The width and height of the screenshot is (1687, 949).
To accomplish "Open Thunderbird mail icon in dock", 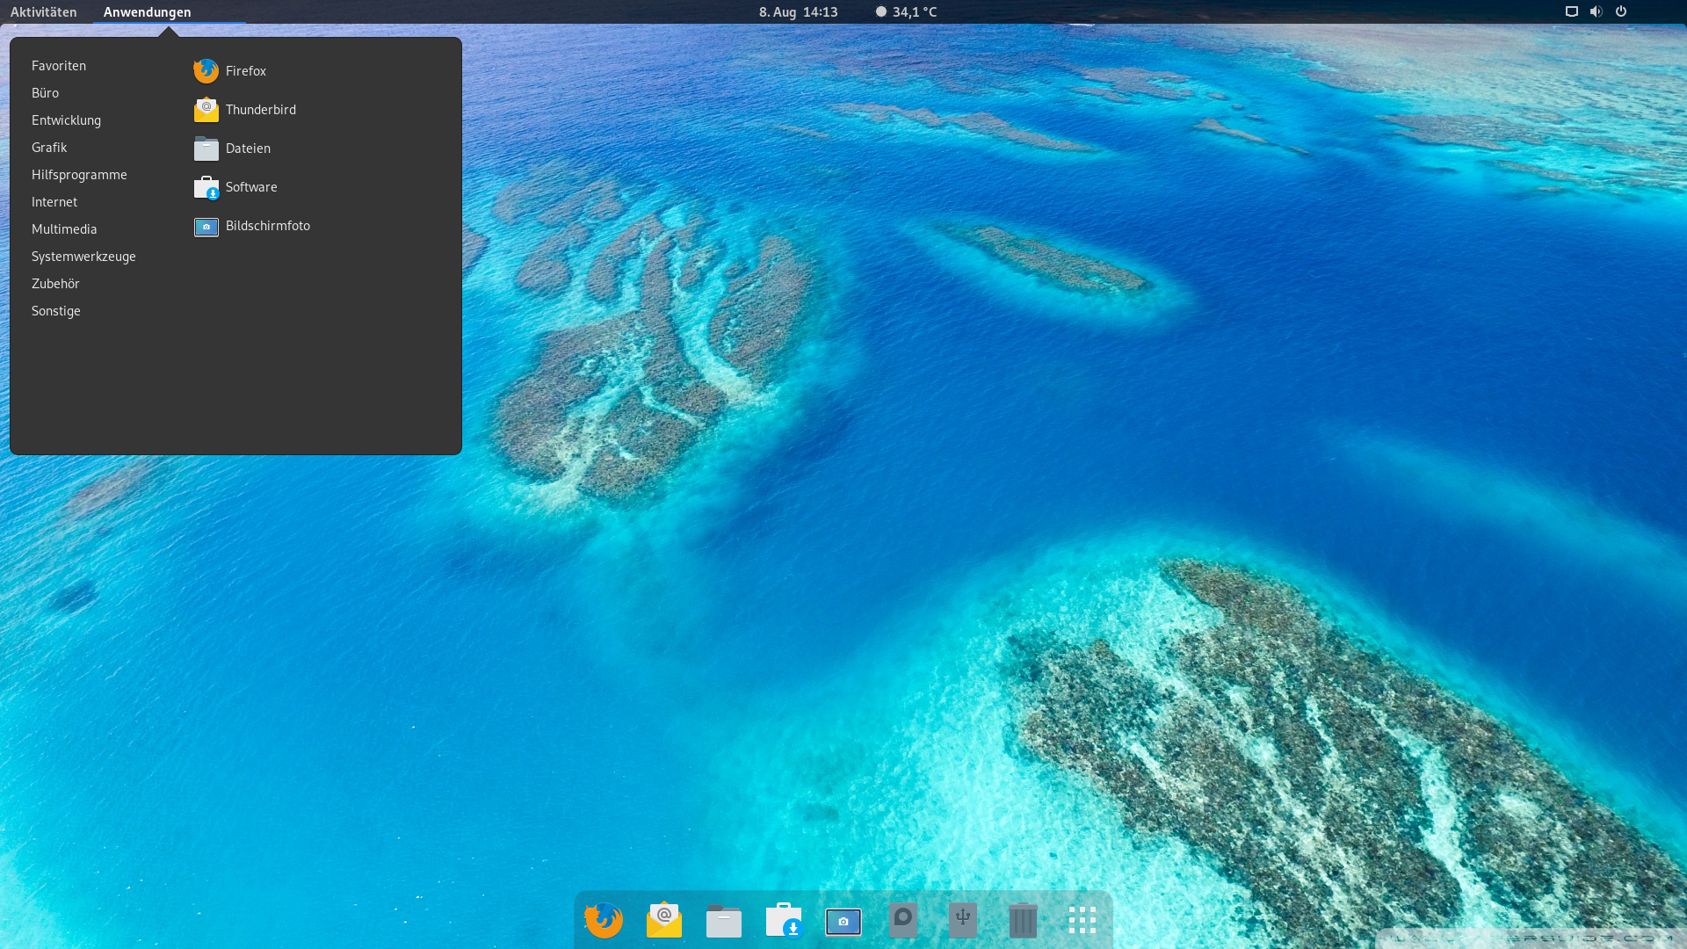I will [663, 920].
